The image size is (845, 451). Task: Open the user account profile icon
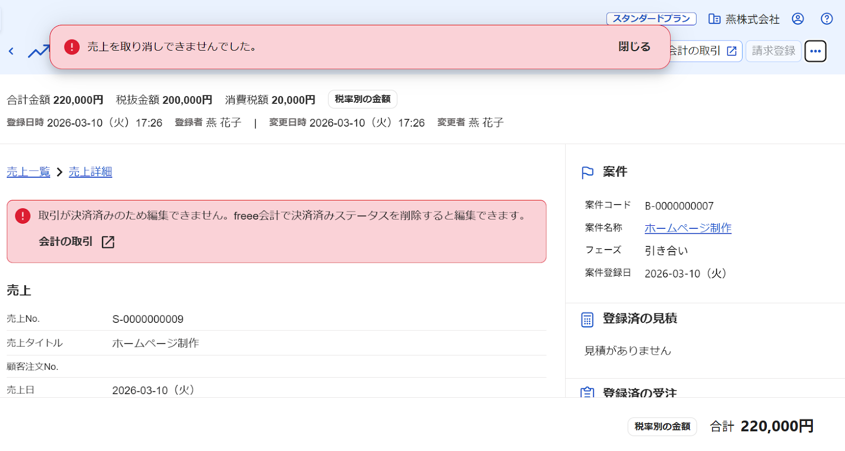[797, 19]
